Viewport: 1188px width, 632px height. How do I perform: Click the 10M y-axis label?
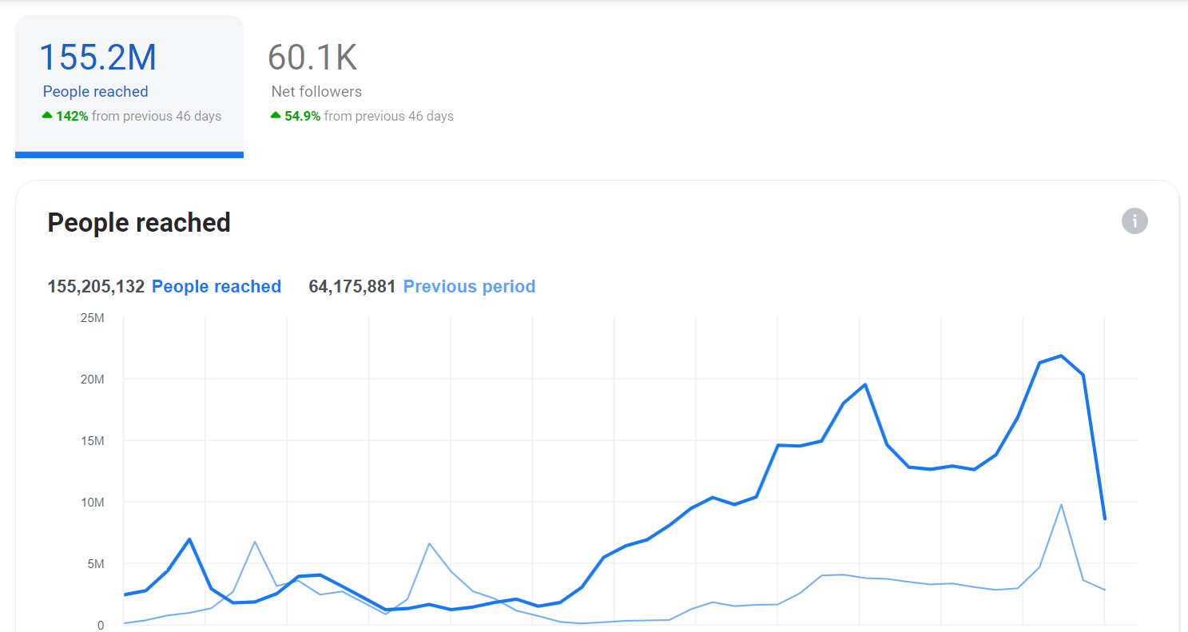(x=93, y=503)
